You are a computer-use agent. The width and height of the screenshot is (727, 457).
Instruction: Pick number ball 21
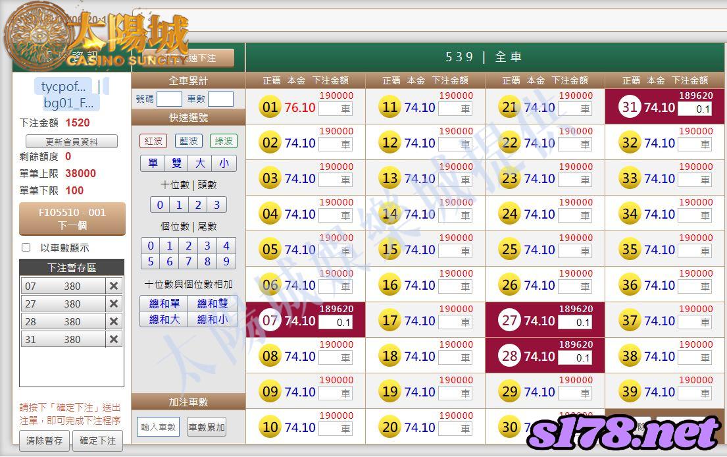pos(509,107)
